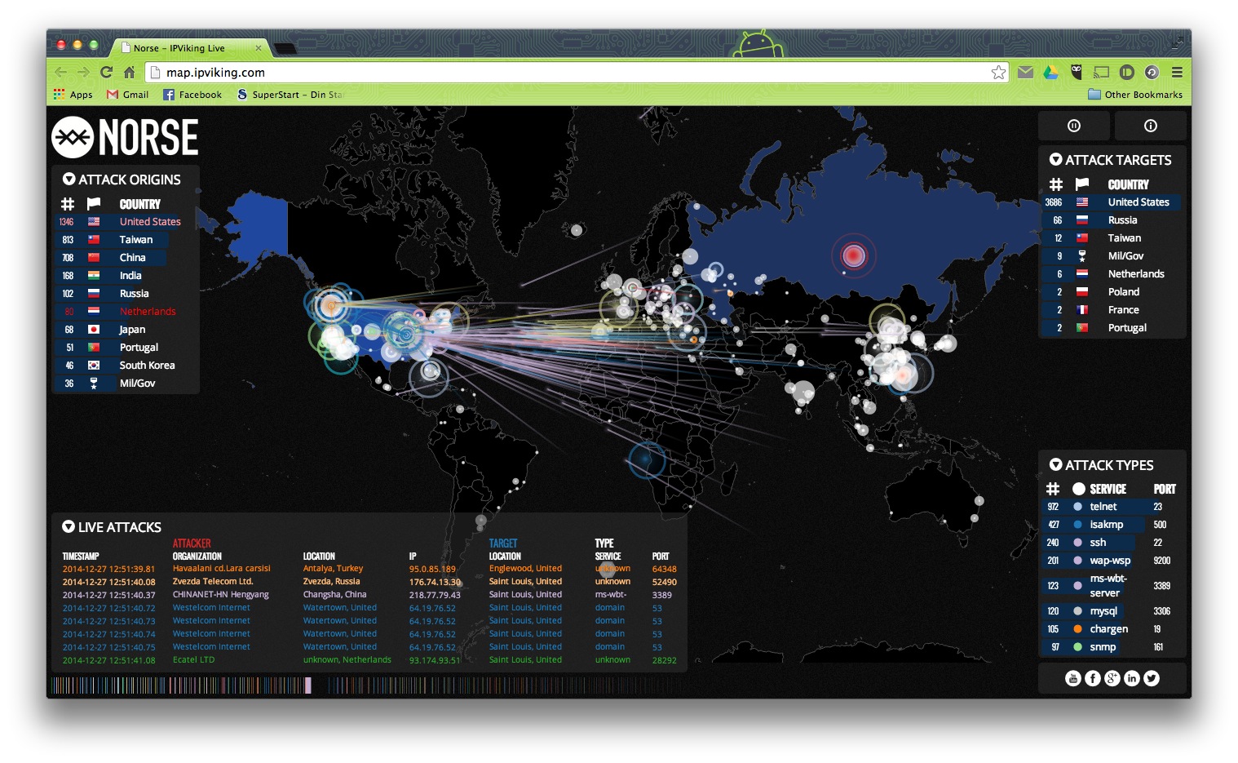Screen dimensions: 1238x763
Task: Click the red attack pulse over Russia
Action: 853,255
